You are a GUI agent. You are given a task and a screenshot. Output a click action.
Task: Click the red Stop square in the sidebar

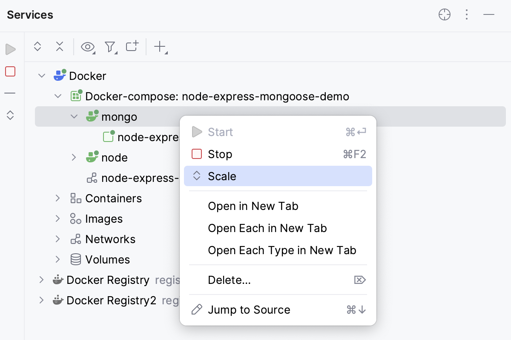tap(10, 71)
